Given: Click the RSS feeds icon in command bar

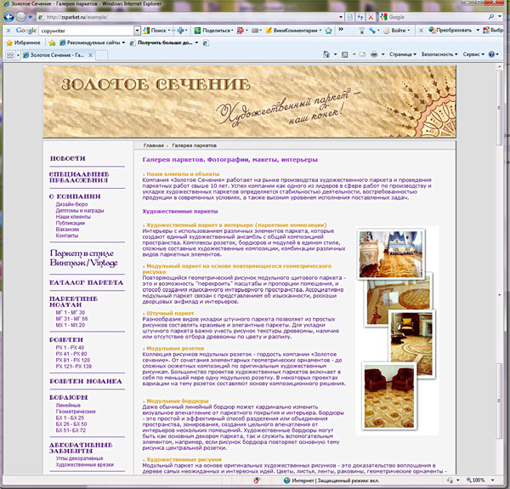Looking at the screenshot, I should click(345, 54).
